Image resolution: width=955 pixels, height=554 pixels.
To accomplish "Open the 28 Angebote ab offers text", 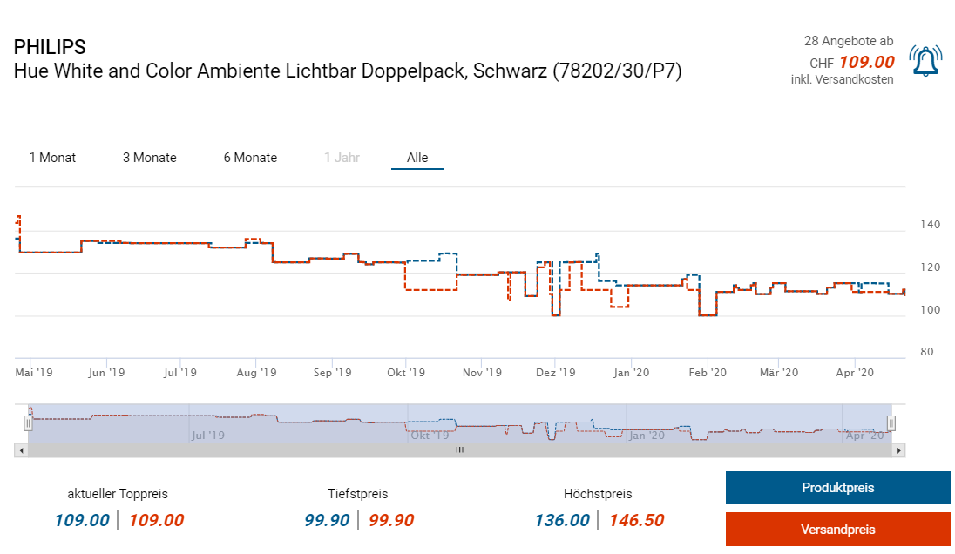I will 848,41.
